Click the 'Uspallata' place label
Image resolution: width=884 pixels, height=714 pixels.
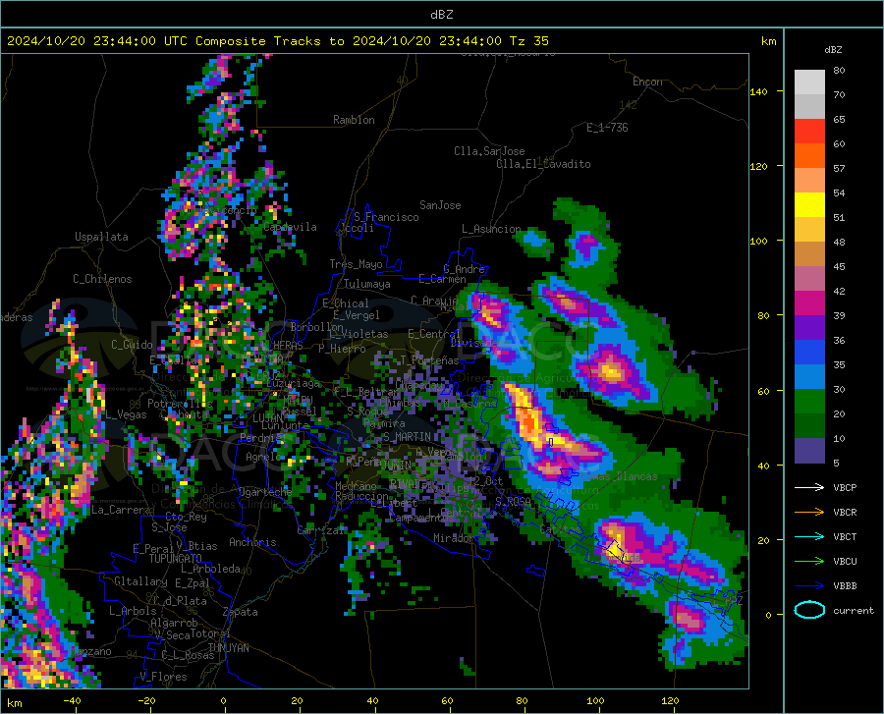101,238
